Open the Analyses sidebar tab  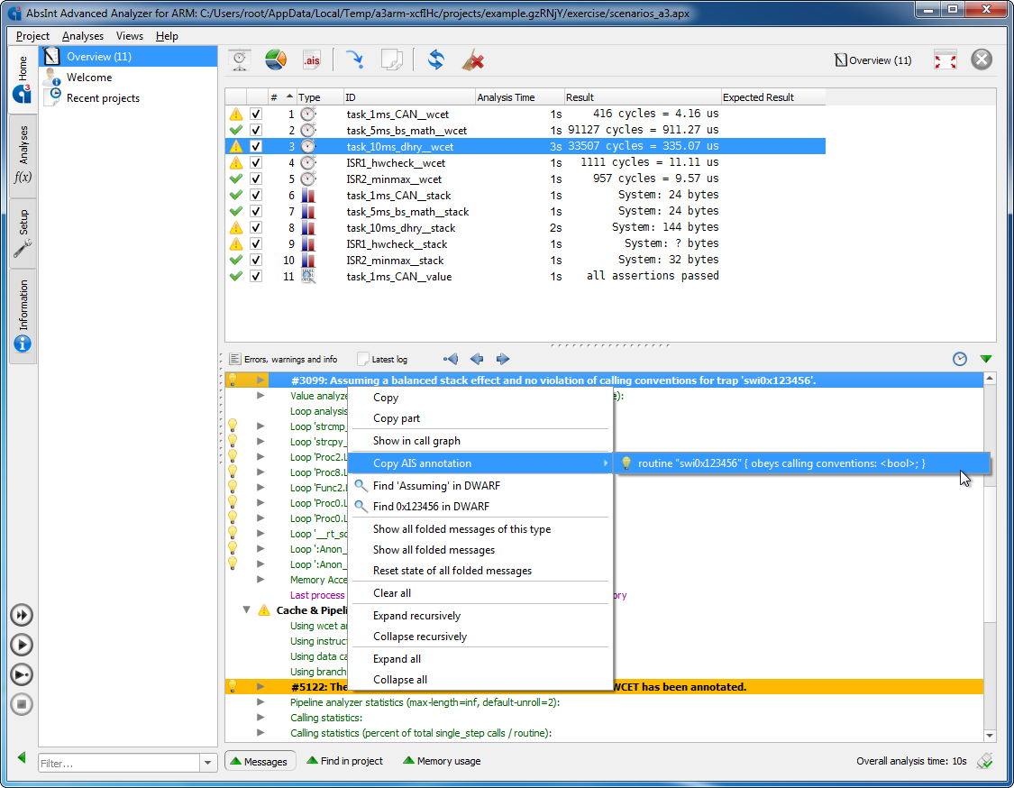pyautogui.click(x=23, y=155)
